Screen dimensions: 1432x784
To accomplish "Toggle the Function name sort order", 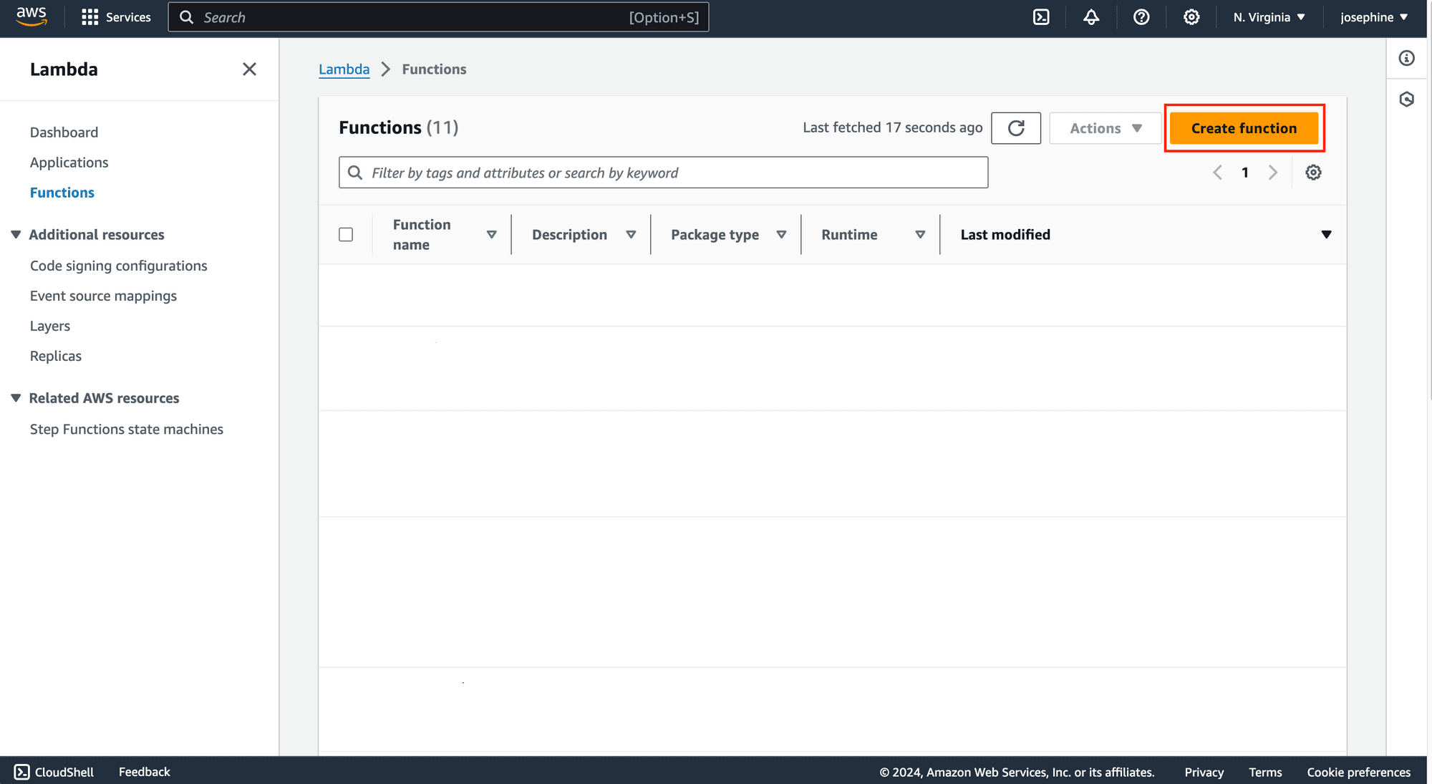I will (x=491, y=233).
